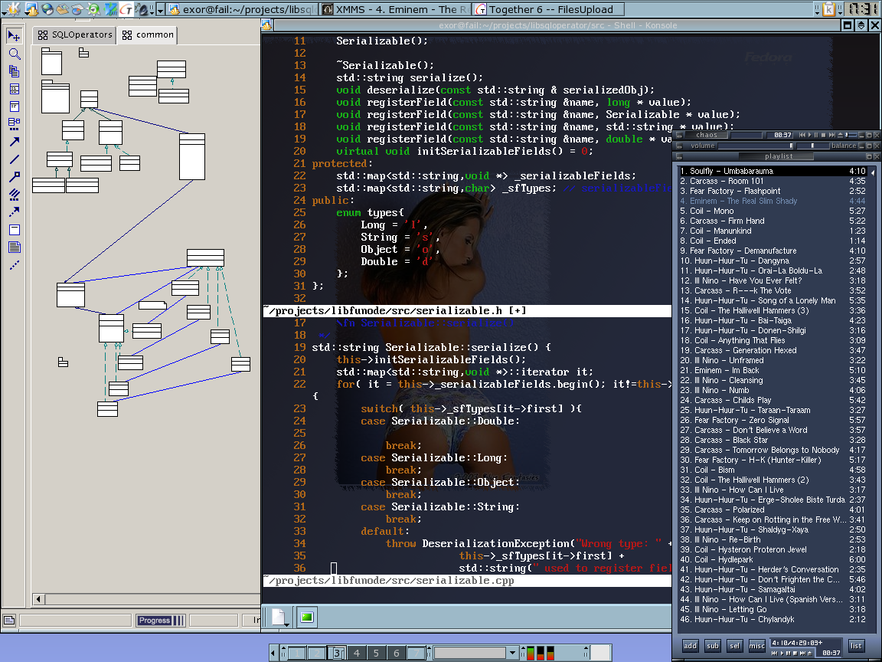Stop the XMMS track

click(824, 135)
